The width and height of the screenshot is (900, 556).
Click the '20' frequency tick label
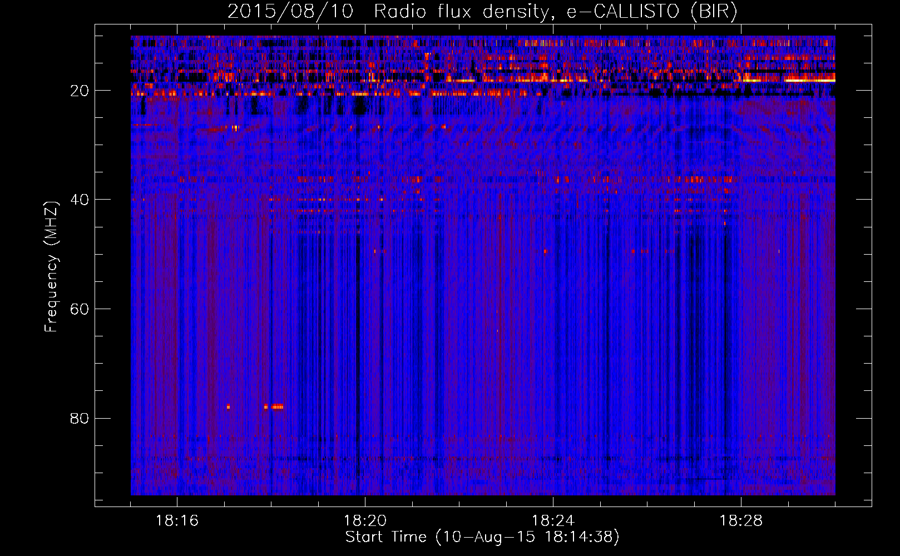80,91
